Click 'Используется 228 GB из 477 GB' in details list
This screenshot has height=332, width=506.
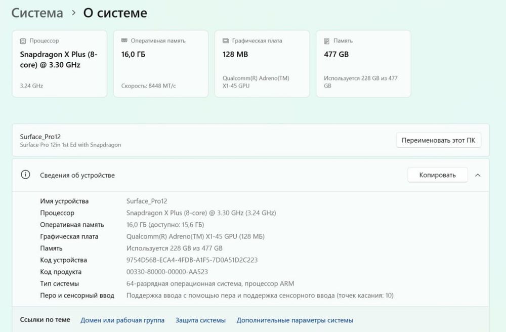coord(174,248)
